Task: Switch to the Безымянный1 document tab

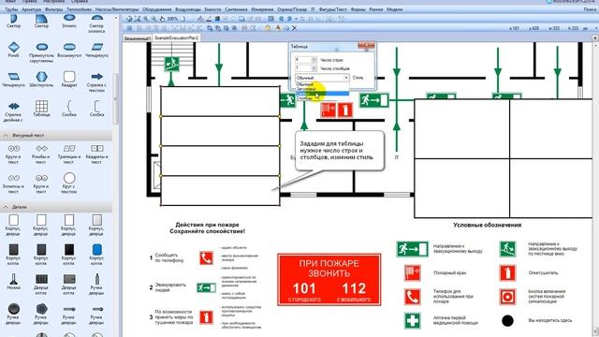Action: 138,38
